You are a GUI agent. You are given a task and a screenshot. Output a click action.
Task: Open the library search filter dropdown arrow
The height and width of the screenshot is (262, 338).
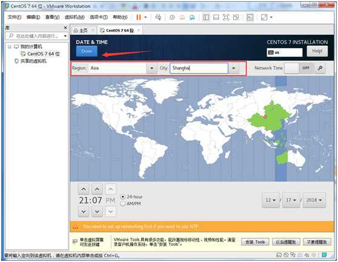click(65, 36)
